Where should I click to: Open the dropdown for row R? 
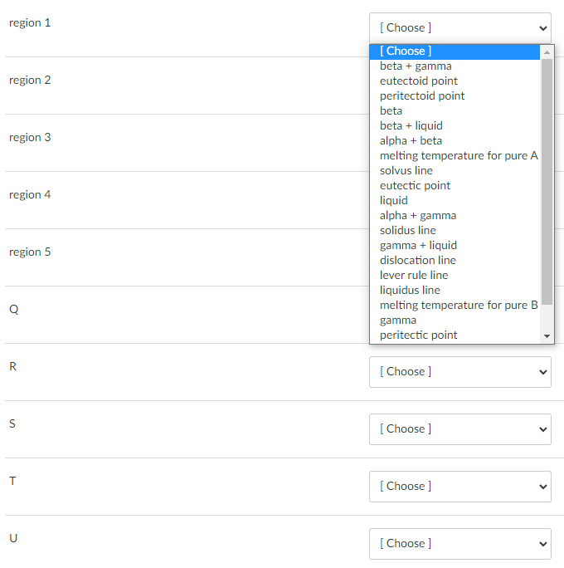459,371
